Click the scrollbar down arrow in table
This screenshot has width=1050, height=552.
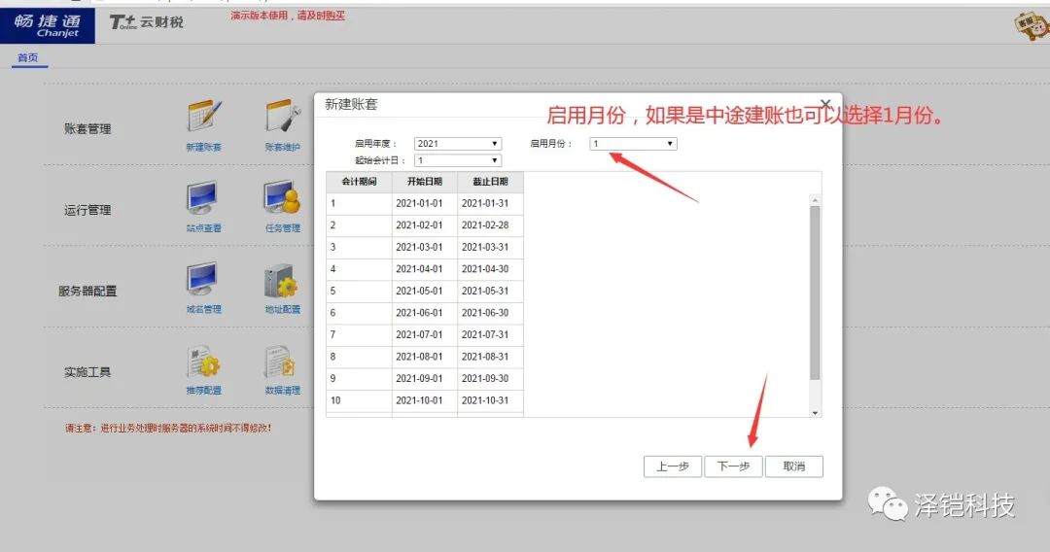tap(816, 412)
